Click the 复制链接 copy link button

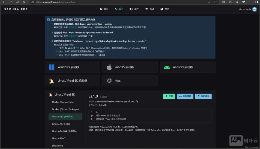185,96
